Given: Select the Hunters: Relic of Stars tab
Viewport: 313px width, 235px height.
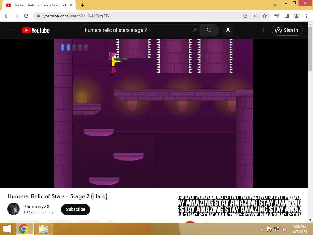Looking at the screenshot, I should click(x=39, y=5).
